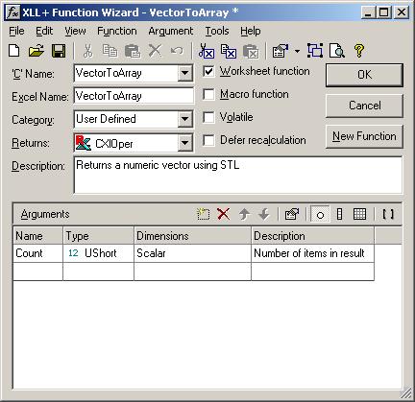
Task: Open a file using the folder icon
Action: coord(37,51)
